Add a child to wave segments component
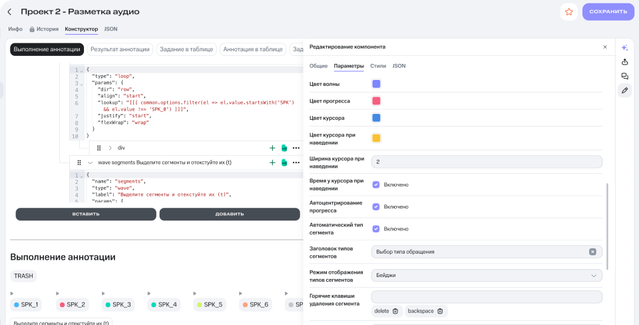Viewport: 639px width, 325px height. [272, 162]
